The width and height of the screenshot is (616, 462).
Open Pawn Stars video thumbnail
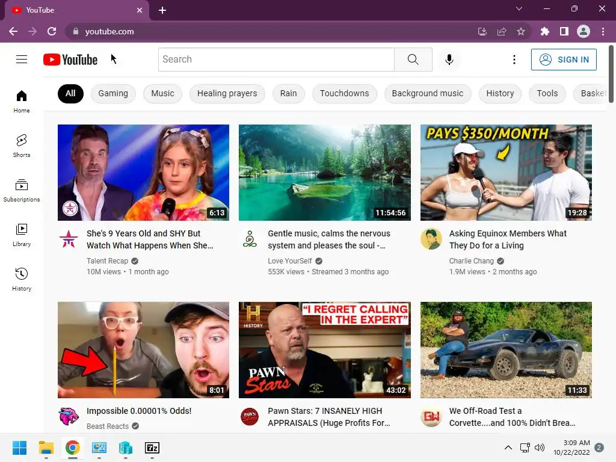point(324,350)
